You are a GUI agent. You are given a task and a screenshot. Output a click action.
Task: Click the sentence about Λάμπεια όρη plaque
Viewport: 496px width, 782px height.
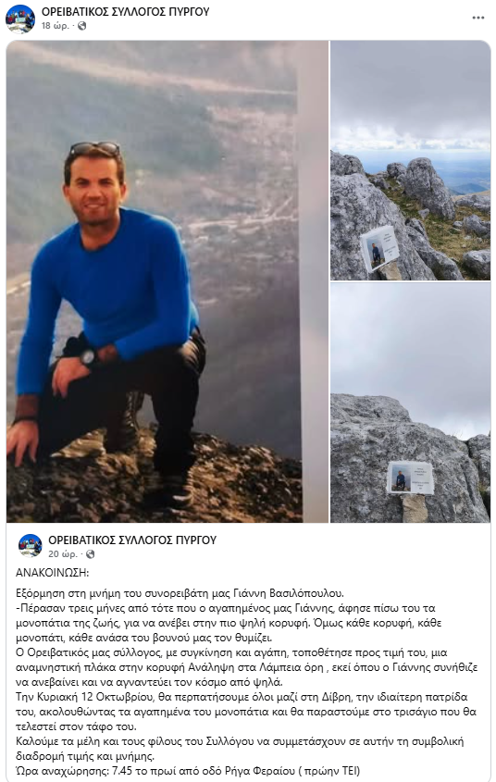246,667
